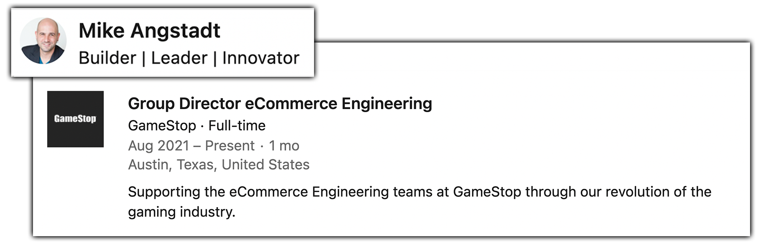Select the 1 mo duration text
The image size is (770, 245).
pyautogui.click(x=284, y=145)
